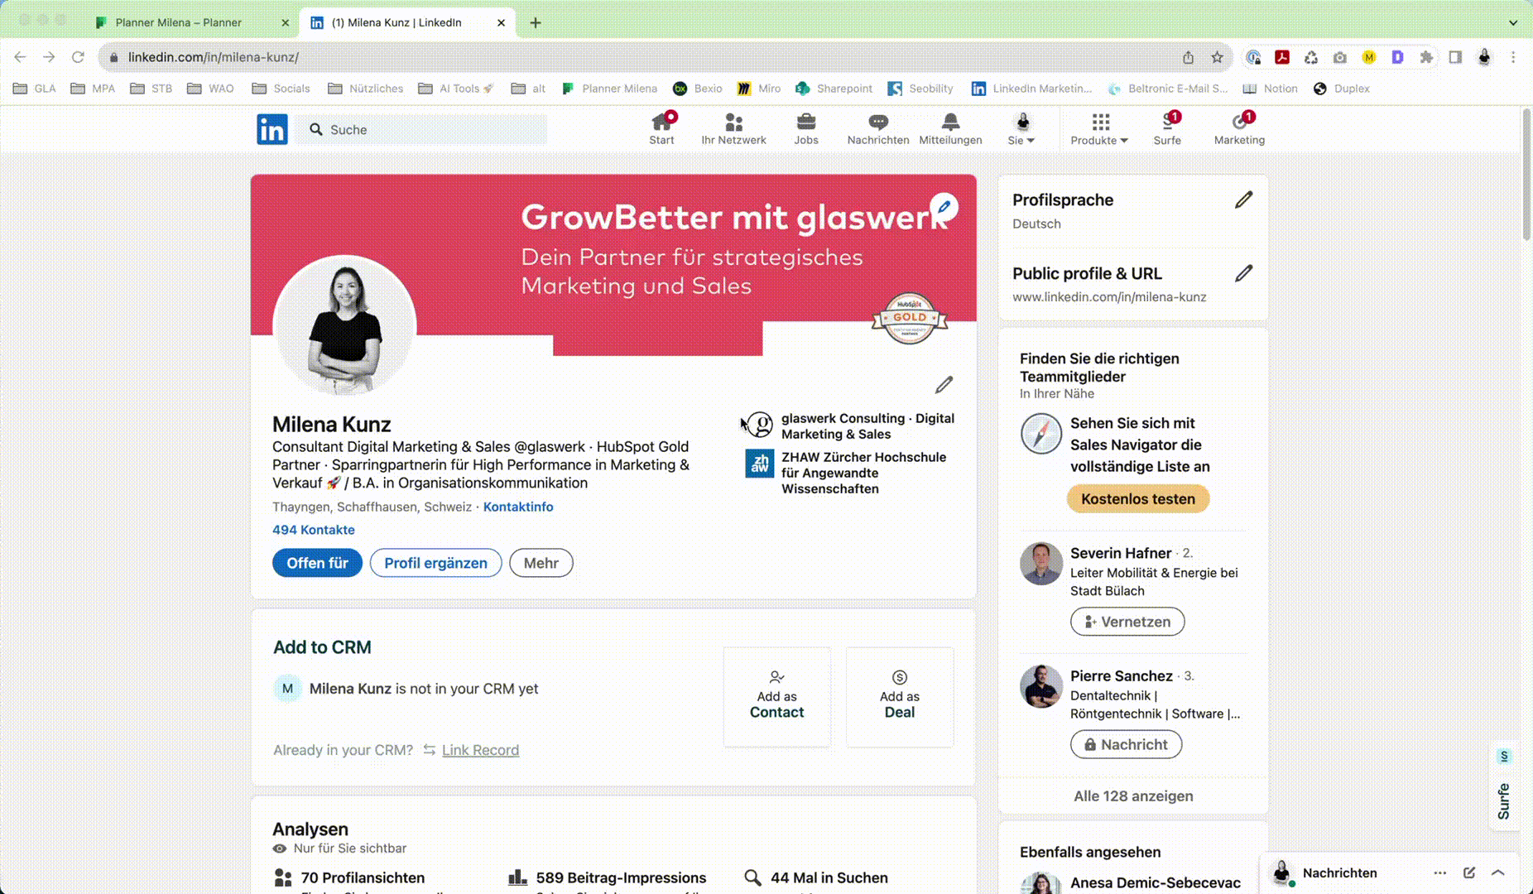Click Nachricht for Pierre Sanchez
1533x894 pixels.
point(1126,744)
